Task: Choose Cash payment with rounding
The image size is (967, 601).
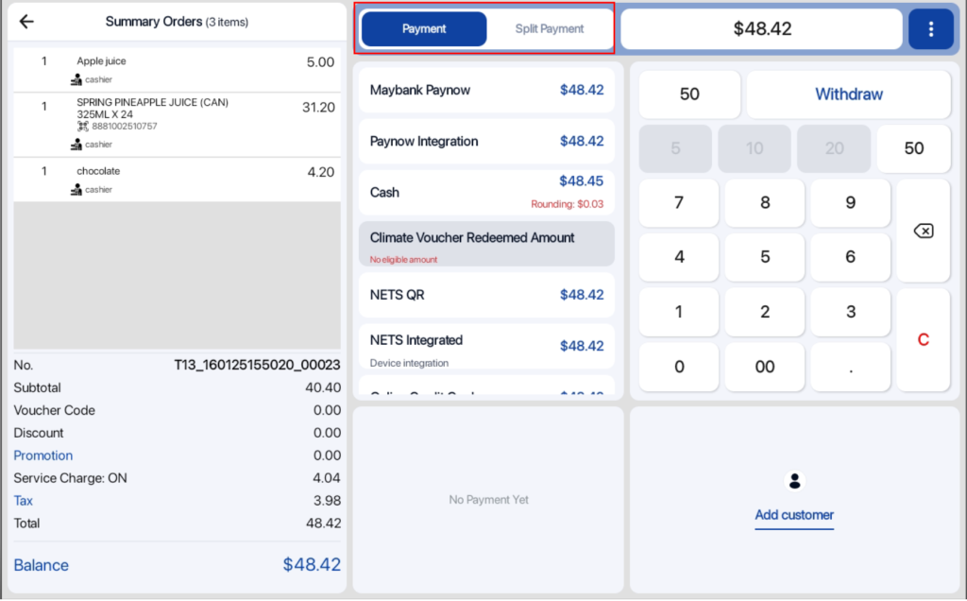Action: (x=486, y=193)
